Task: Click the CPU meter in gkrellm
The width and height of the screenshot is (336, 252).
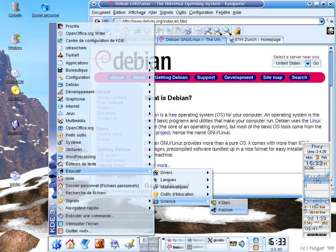Action: [x=317, y=181]
